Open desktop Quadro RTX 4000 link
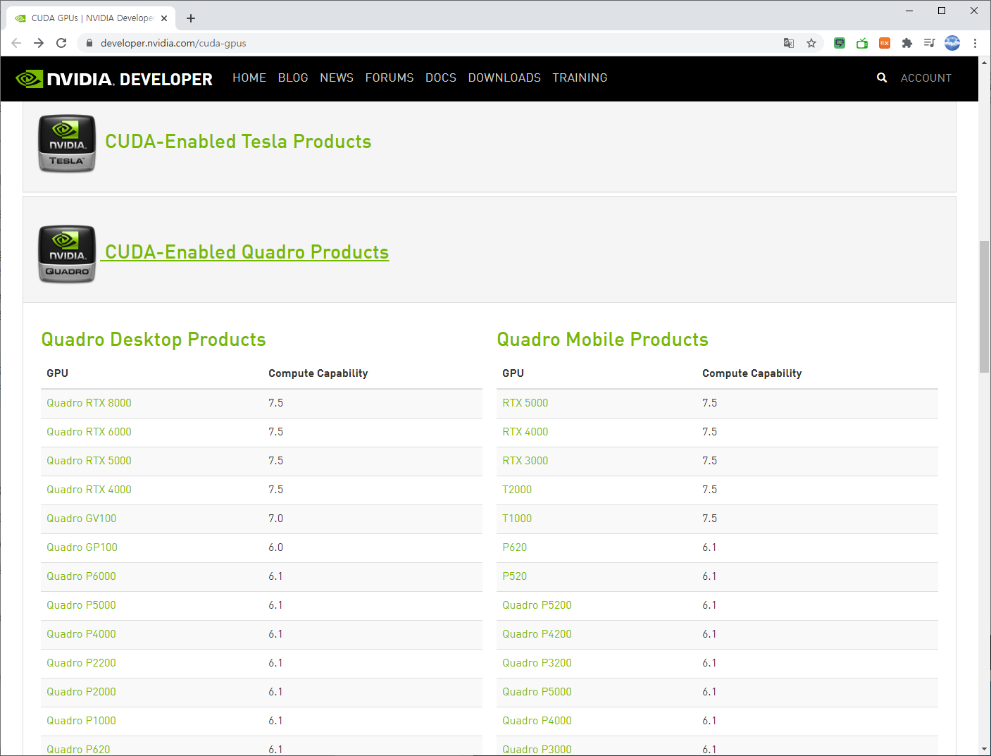Screen dimensions: 991x756 [x=89, y=490]
